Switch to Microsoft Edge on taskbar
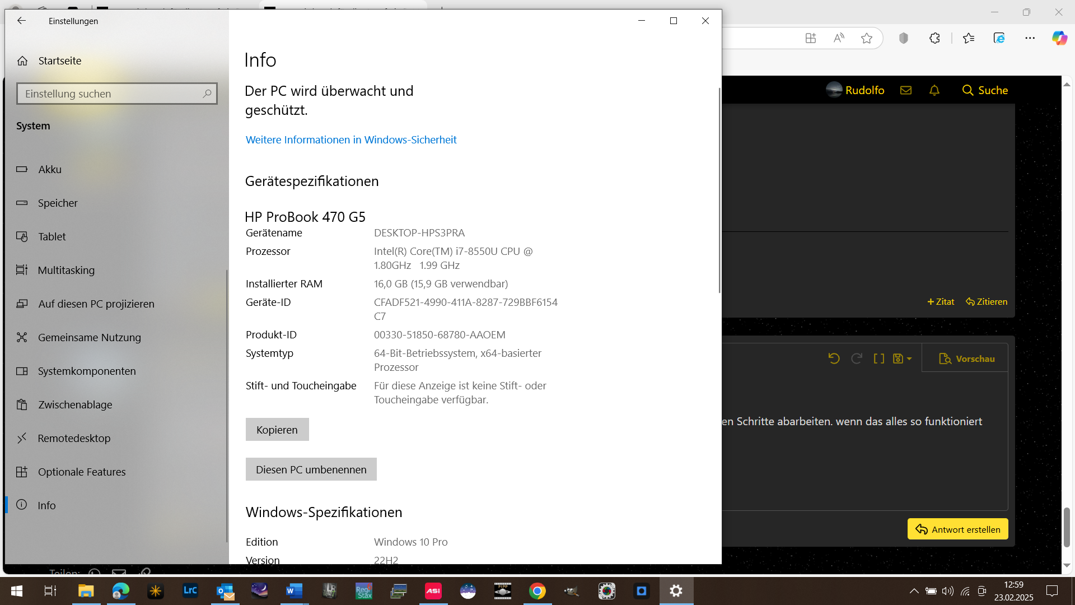 click(120, 591)
